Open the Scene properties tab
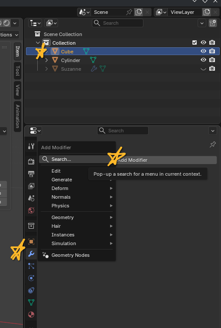The image size is (221, 328). click(x=31, y=198)
